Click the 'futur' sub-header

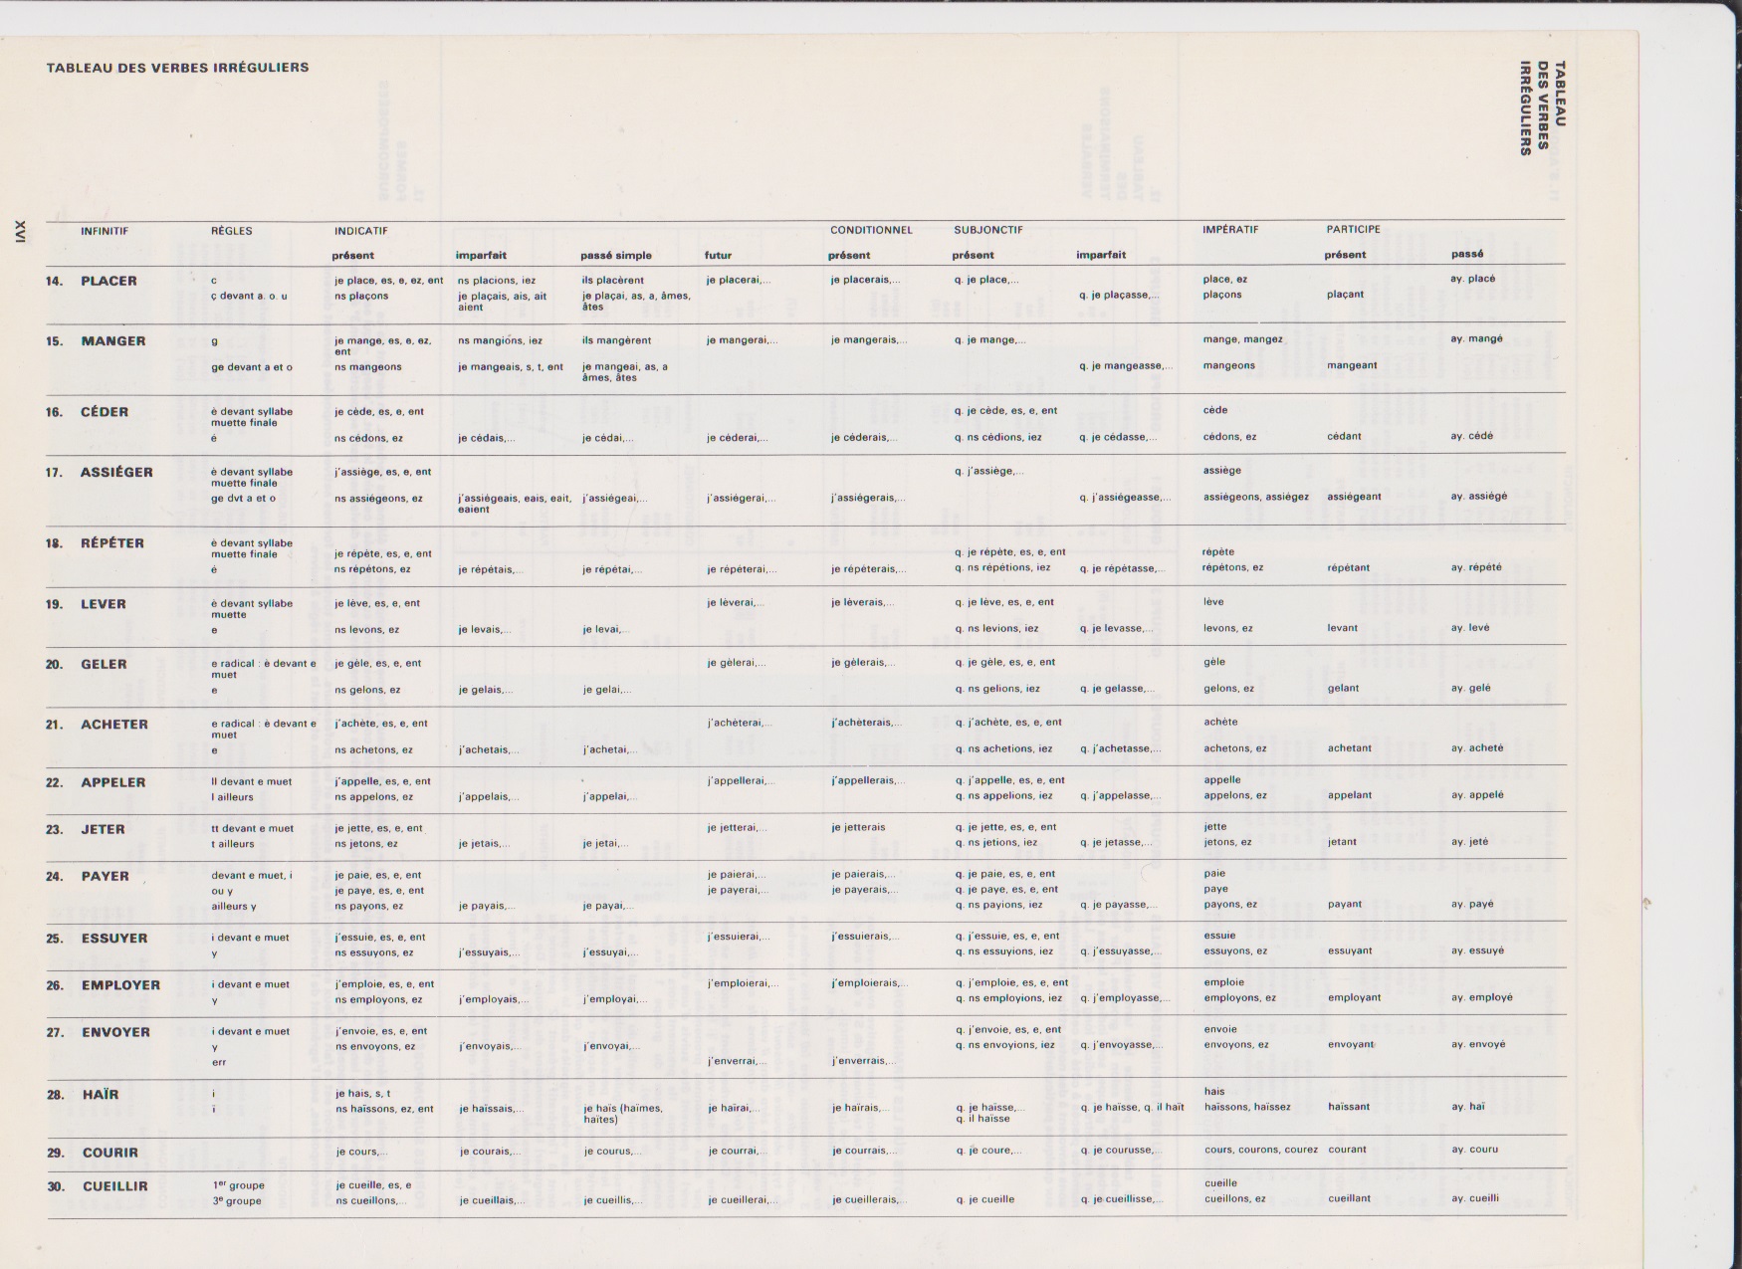(718, 256)
